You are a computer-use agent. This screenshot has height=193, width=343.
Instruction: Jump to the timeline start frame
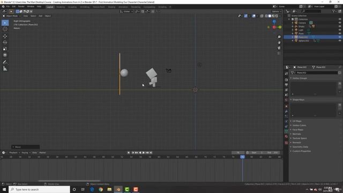click(x=133, y=153)
